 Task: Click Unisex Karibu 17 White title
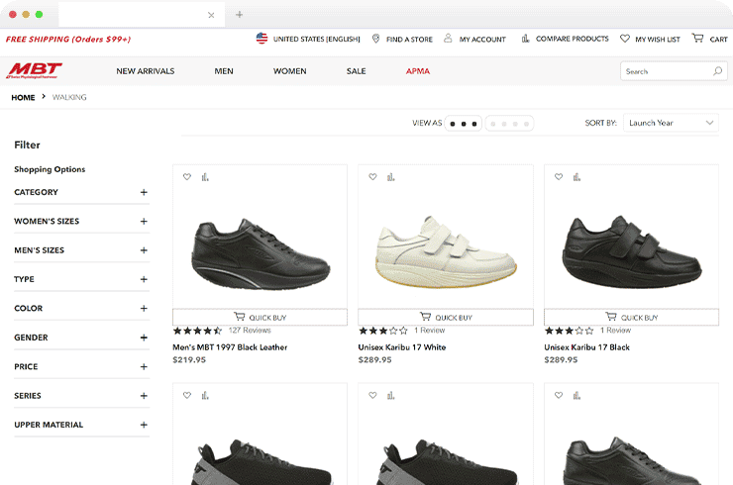pyautogui.click(x=402, y=347)
